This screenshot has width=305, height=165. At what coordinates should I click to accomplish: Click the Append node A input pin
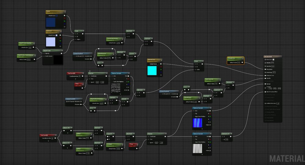coord(107,136)
